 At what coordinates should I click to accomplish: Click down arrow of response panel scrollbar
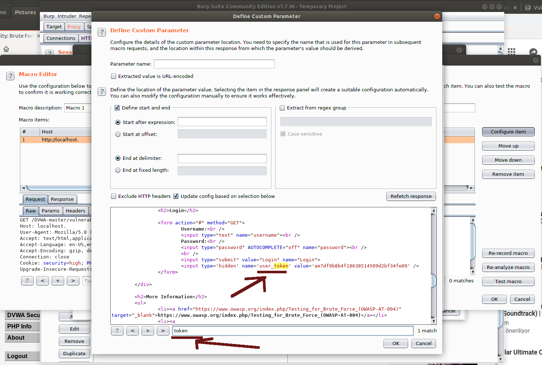tap(434, 321)
